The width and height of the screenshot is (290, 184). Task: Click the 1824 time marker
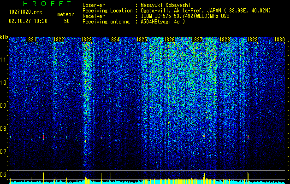114,40
